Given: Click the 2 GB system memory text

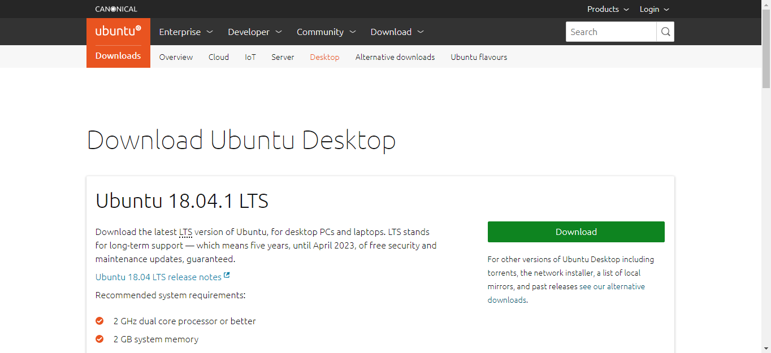Looking at the screenshot, I should click(156, 339).
